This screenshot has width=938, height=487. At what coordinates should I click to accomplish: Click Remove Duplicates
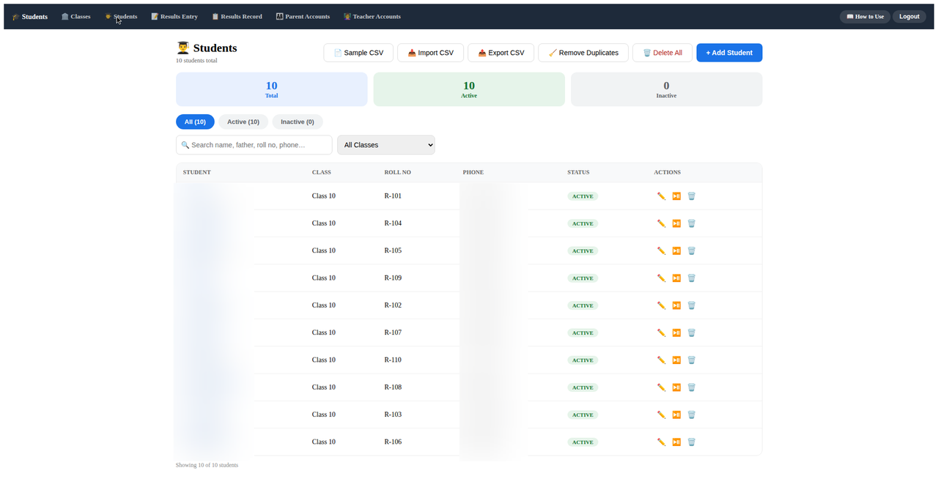pyautogui.click(x=583, y=53)
